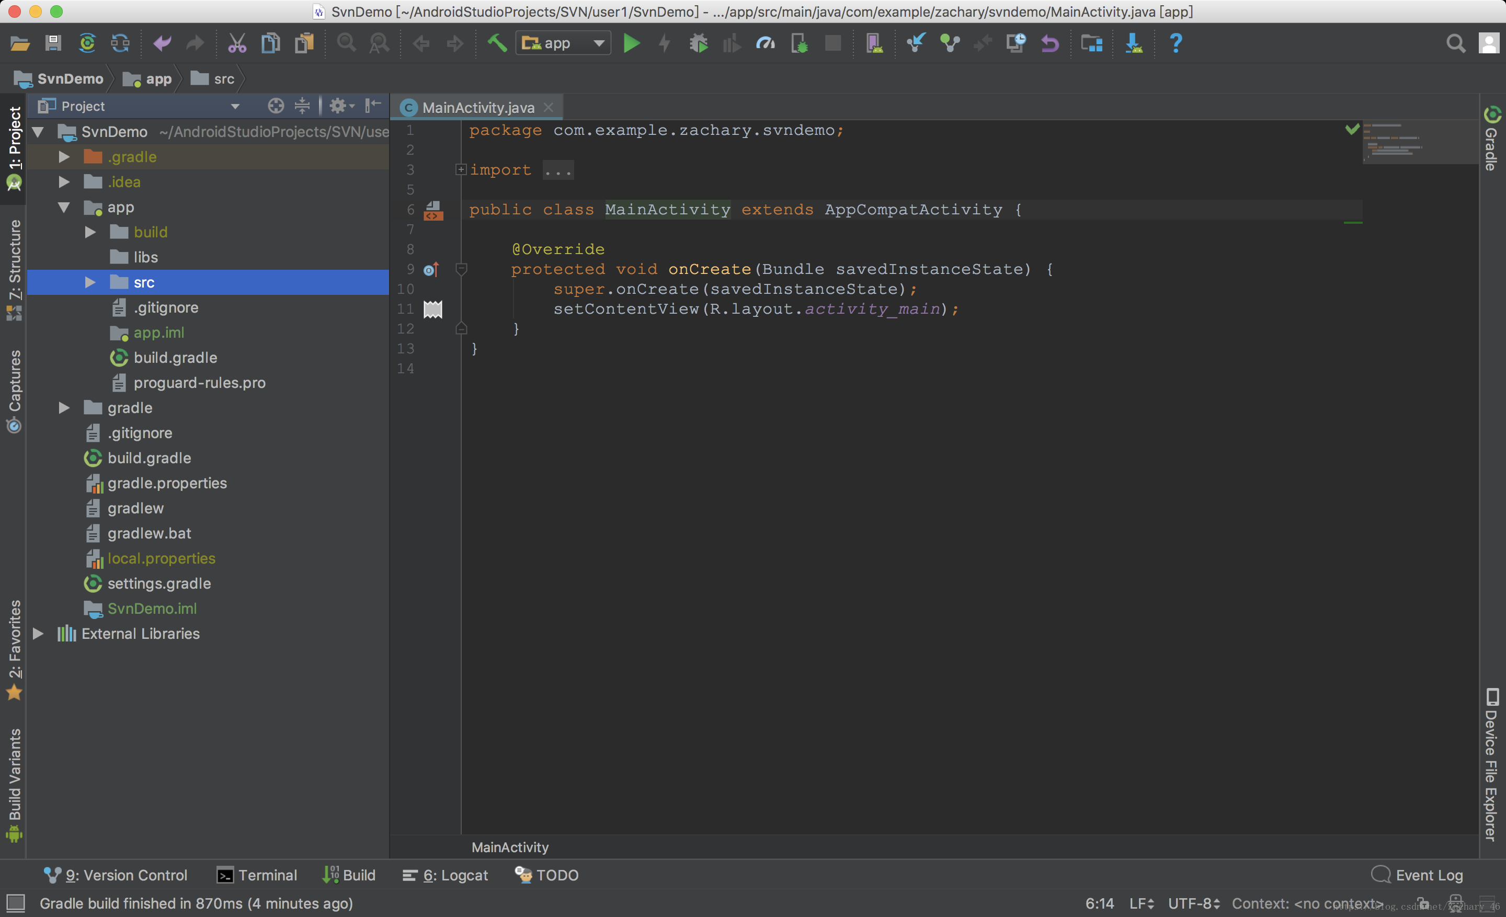
Task: Click SvnDemo in the breadcrumb bar
Action: [59, 79]
